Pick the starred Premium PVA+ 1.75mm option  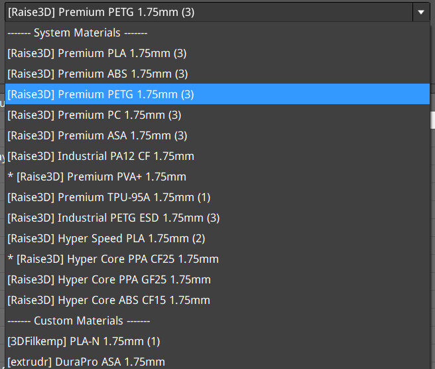[97, 177]
